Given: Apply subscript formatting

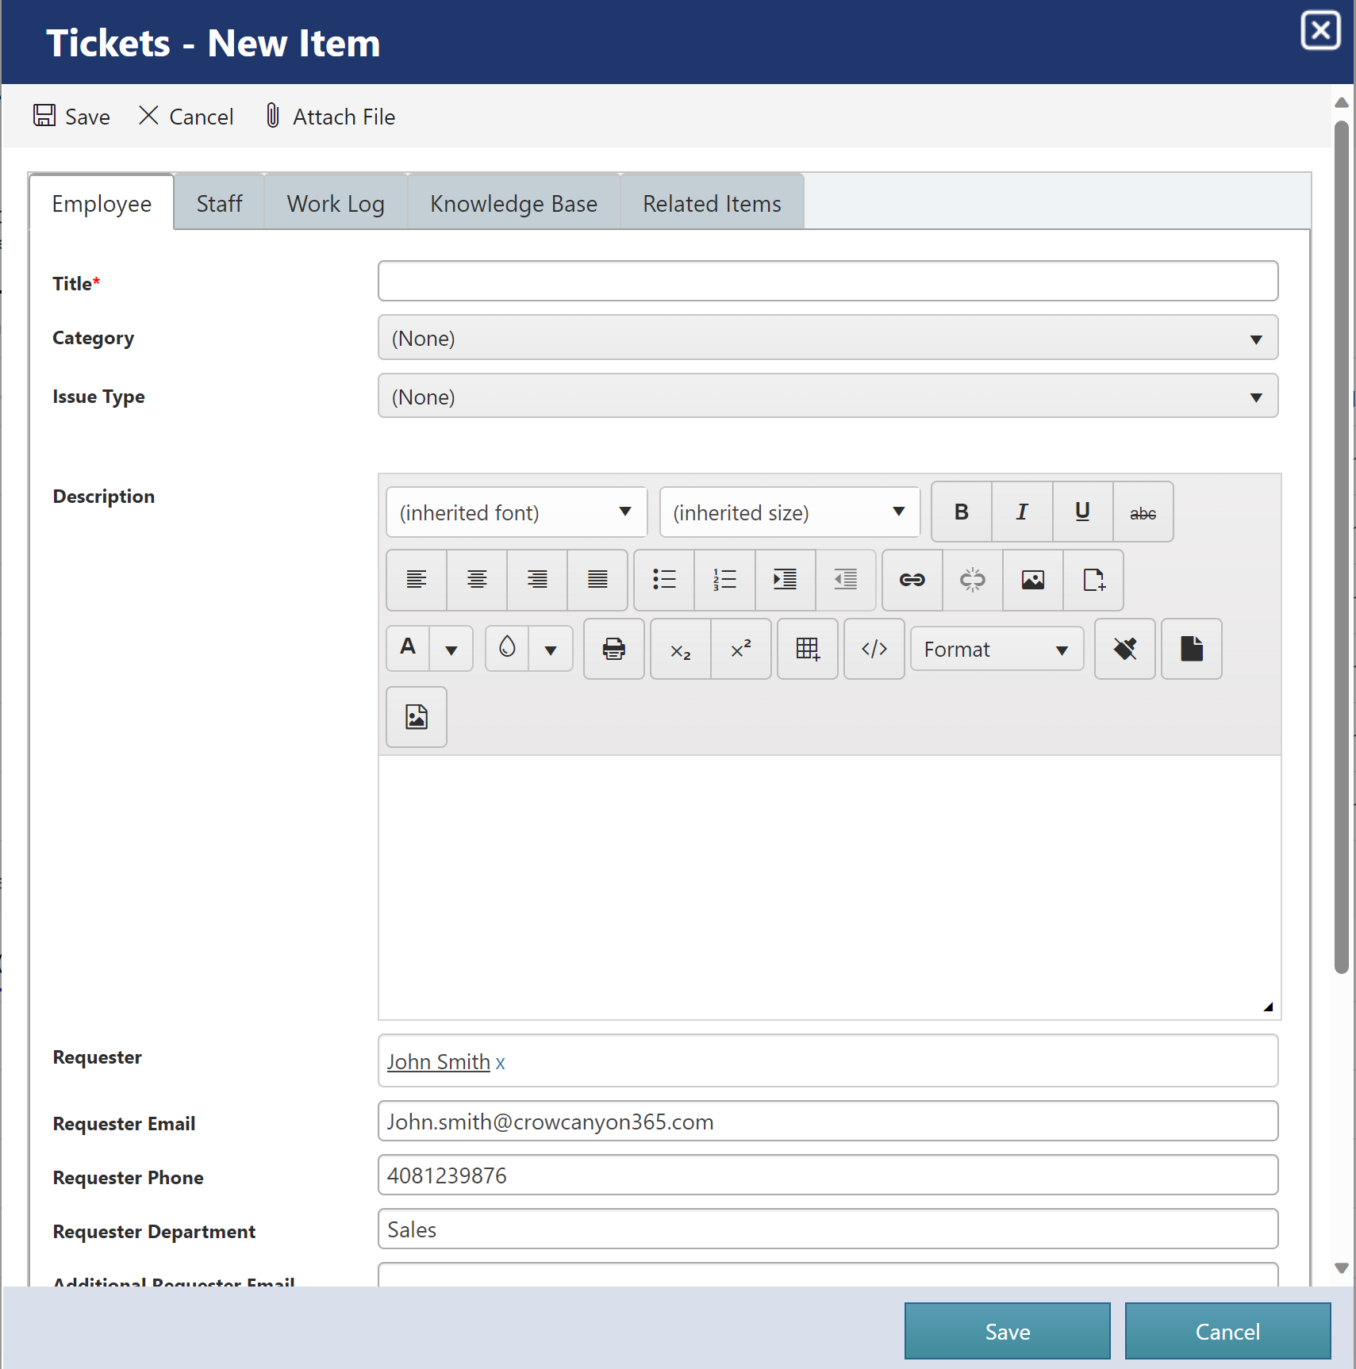Looking at the screenshot, I should coord(680,649).
